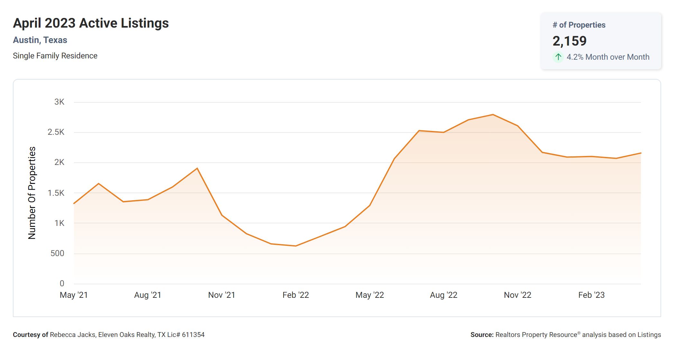This screenshot has height=353, width=674.
Task: Click the Single Family Residence label
Action: point(55,56)
